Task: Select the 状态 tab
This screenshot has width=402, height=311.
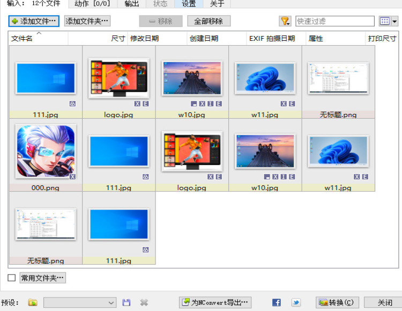Action: point(160,4)
